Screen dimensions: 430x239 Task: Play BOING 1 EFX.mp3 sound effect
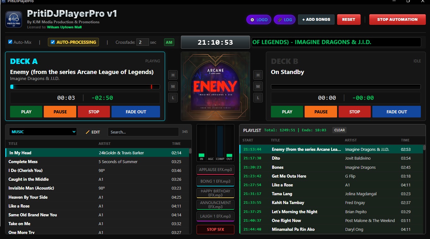[215, 181]
